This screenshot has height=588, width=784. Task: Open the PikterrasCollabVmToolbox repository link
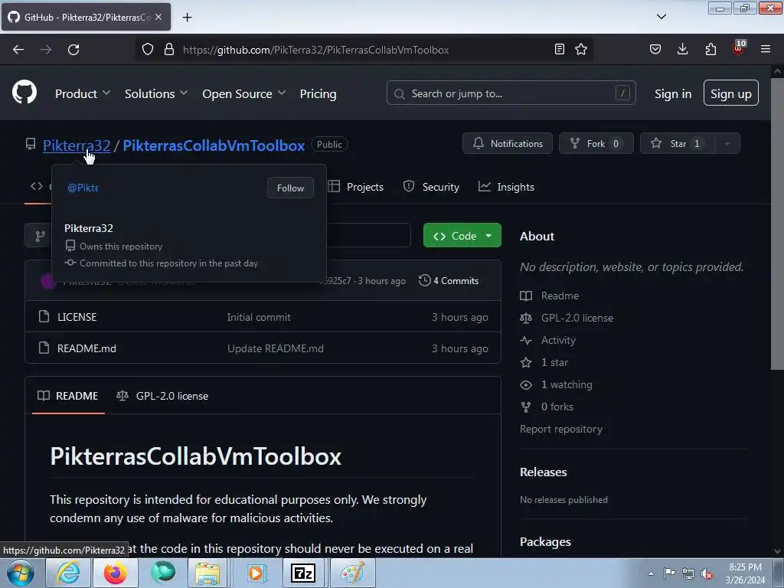(214, 145)
